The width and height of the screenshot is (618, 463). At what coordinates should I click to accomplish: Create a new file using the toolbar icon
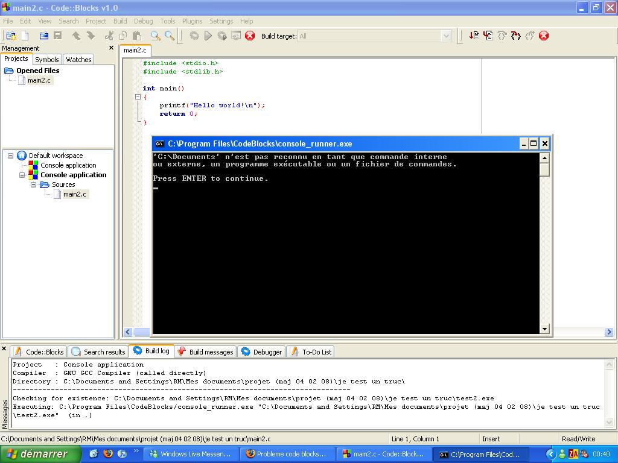click(x=25, y=36)
